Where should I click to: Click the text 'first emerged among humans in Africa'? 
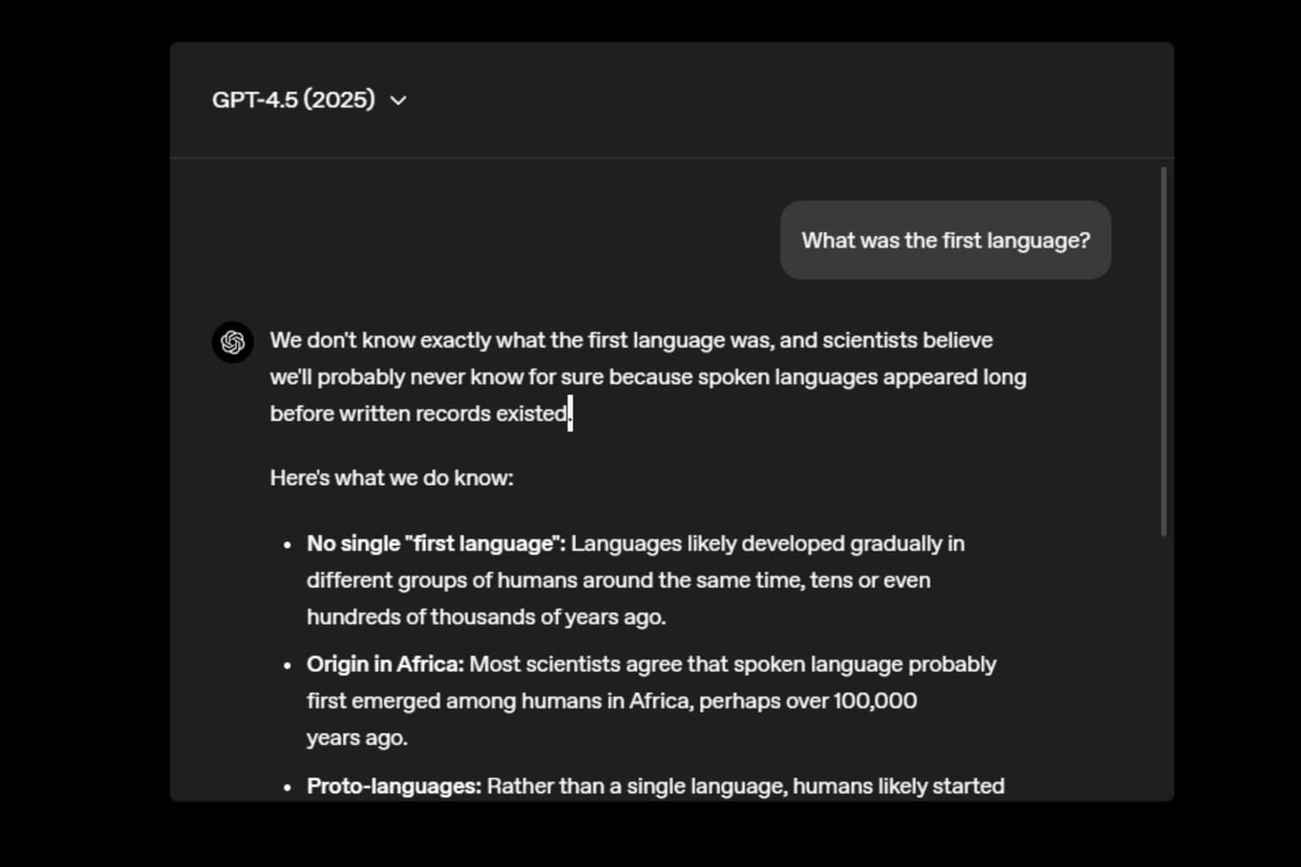coord(498,701)
